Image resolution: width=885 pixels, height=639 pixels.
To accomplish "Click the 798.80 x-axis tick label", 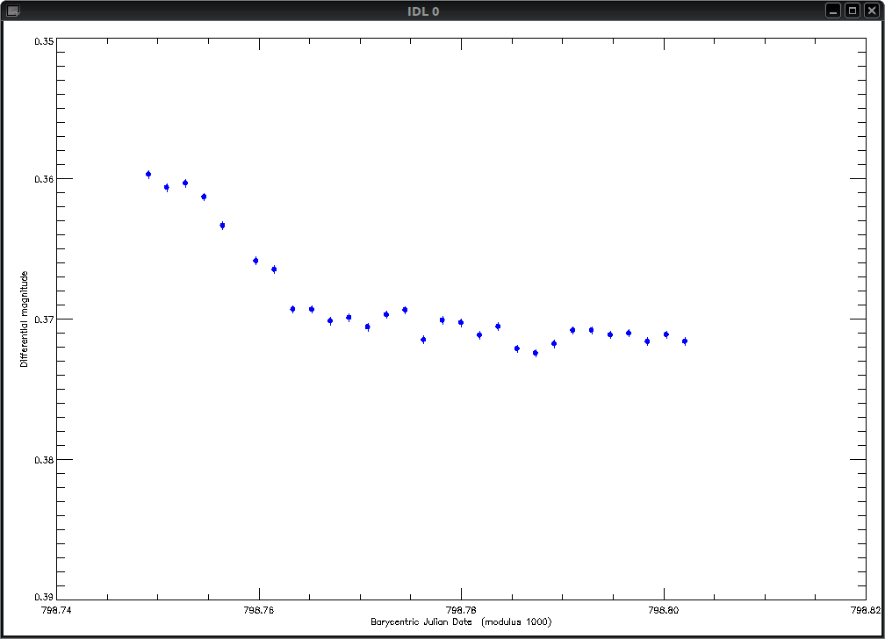I will 664,610.
